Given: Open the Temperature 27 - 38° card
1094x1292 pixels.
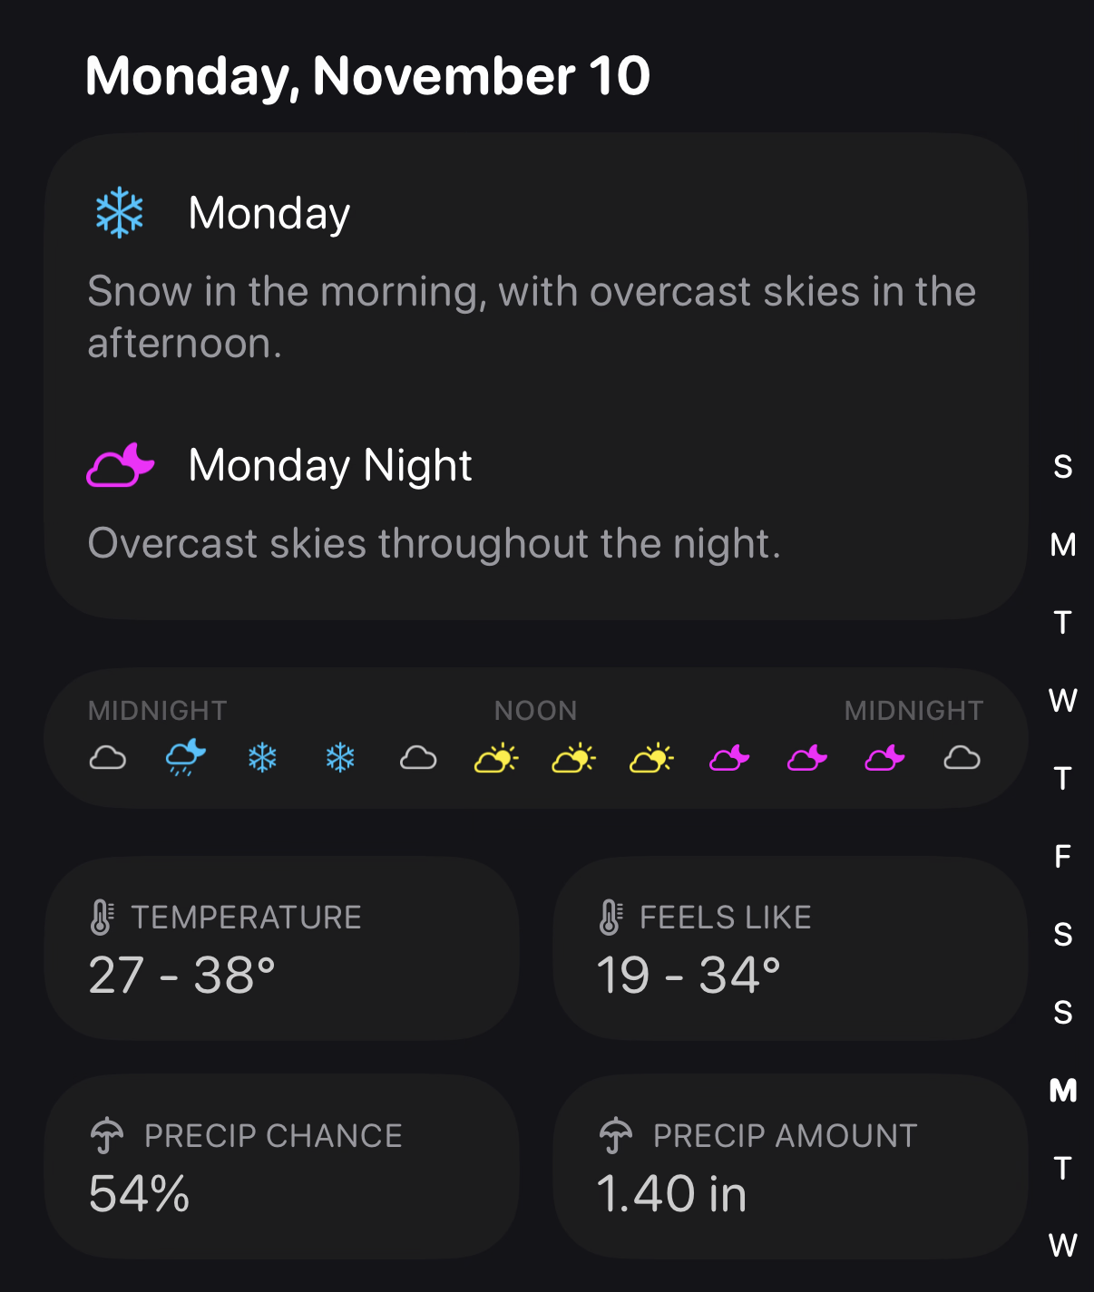Looking at the screenshot, I should tap(281, 948).
